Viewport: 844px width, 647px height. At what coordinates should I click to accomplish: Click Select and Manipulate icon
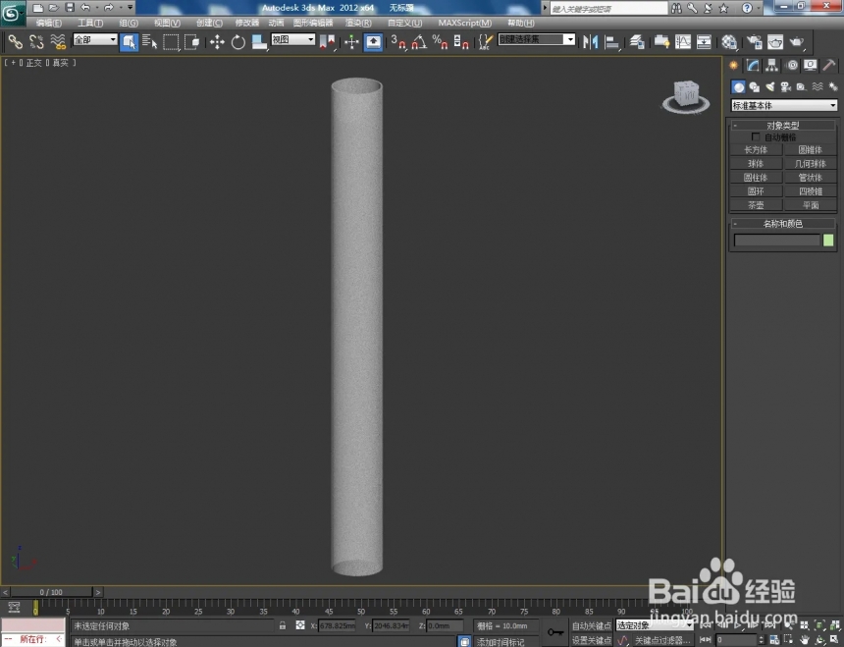pyautogui.click(x=351, y=42)
